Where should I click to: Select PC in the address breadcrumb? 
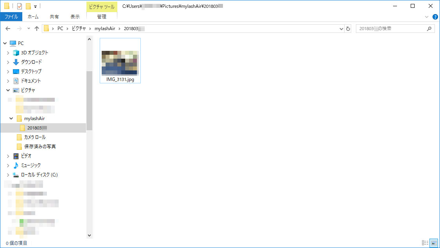(x=60, y=29)
